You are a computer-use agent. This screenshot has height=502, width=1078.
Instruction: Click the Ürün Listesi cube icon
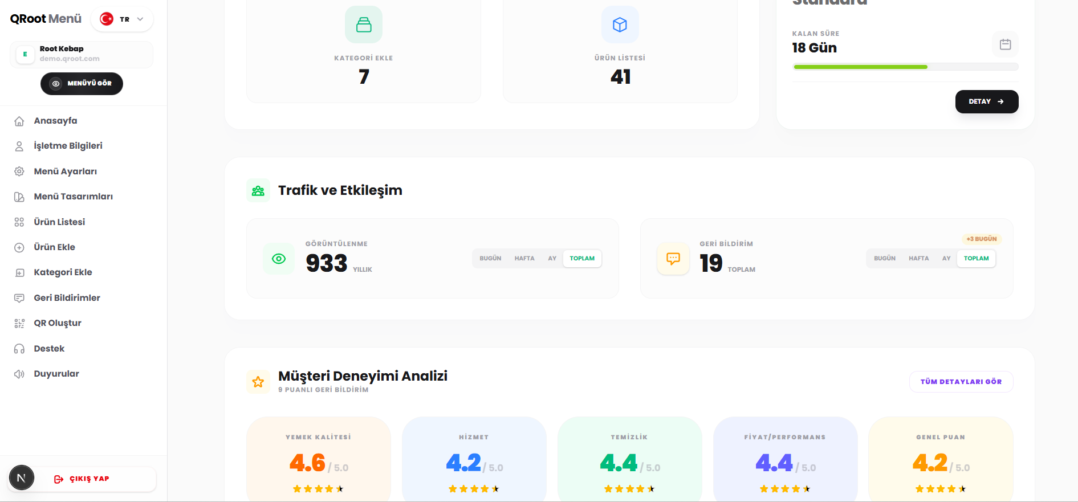pyautogui.click(x=620, y=25)
